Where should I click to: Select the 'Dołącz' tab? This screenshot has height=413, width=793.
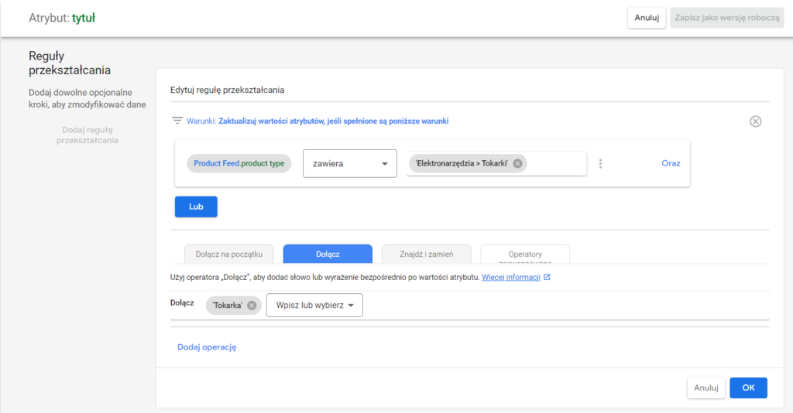pos(328,254)
